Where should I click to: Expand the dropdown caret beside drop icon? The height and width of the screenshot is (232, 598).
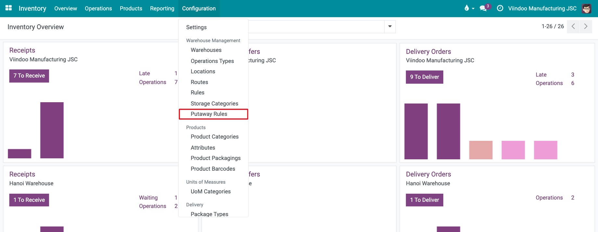pyautogui.click(x=473, y=9)
